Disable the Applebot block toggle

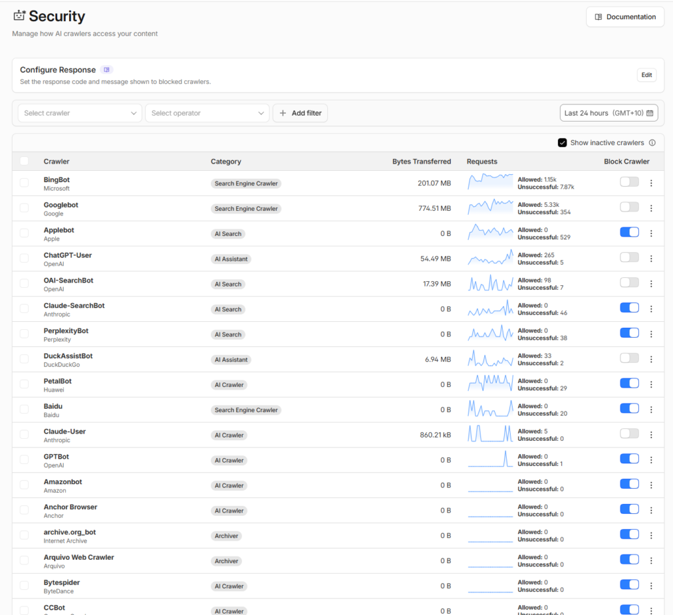(x=629, y=232)
